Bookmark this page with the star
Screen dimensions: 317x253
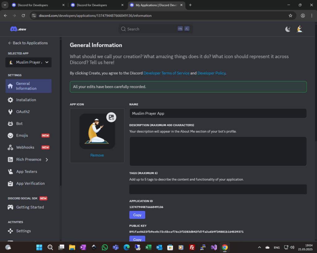pyautogui.click(x=290, y=15)
